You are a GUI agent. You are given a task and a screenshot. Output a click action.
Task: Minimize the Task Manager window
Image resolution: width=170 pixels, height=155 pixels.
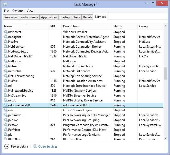pyautogui.click(x=146, y=4)
